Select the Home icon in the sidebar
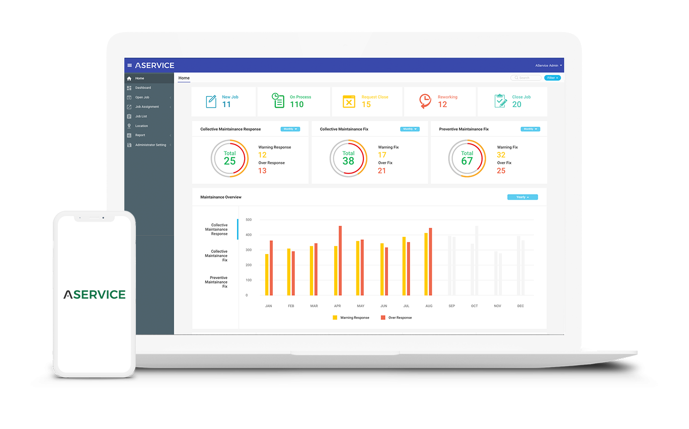The width and height of the screenshot is (689, 429). 130,78
